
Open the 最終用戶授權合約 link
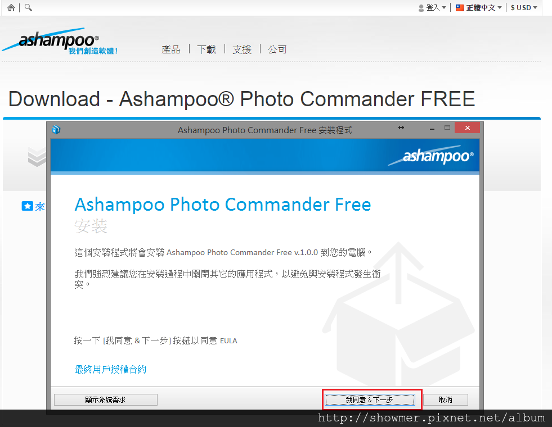110,369
